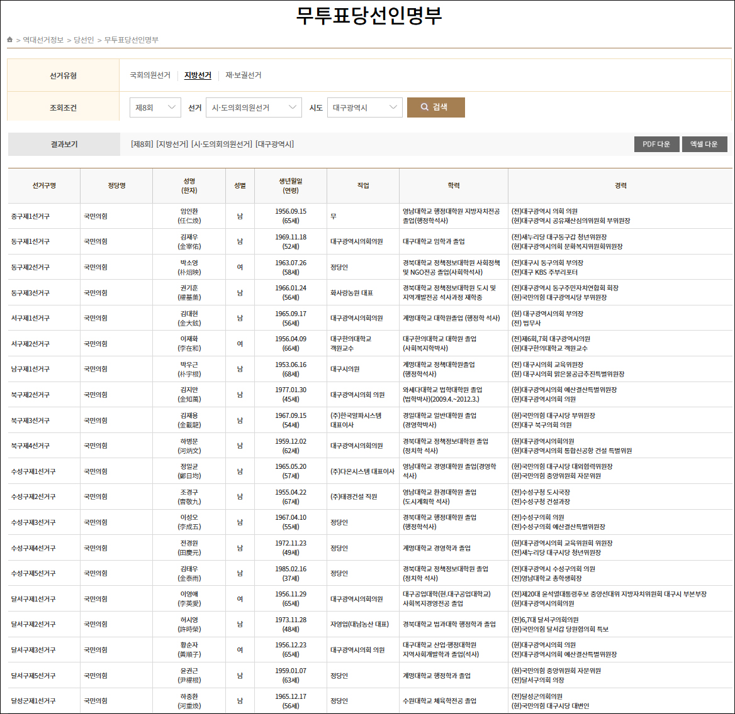Screen dimensions: 735x714
Task: Click the 정당명 column header
Action: point(116,185)
